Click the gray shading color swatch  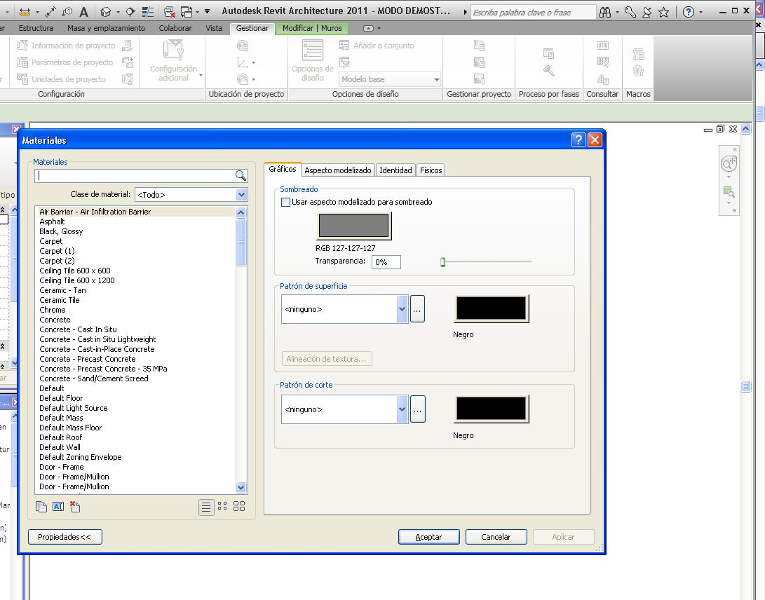(x=354, y=226)
